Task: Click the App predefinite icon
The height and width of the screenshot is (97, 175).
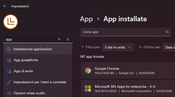Action: pos(9,60)
